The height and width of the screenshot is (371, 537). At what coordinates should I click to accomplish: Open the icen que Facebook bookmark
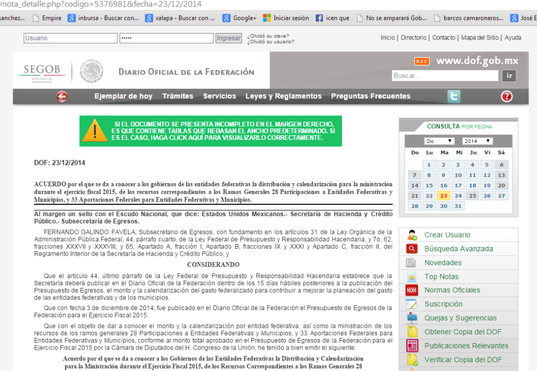(332, 18)
